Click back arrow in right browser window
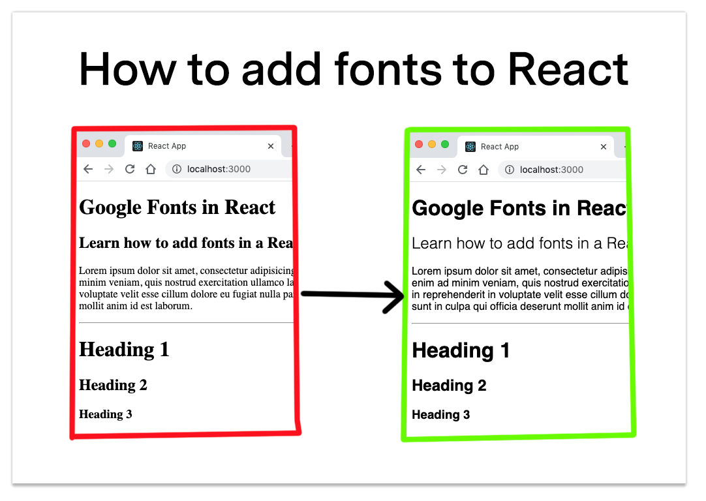Screen dimensions: 706x501 pos(421,170)
